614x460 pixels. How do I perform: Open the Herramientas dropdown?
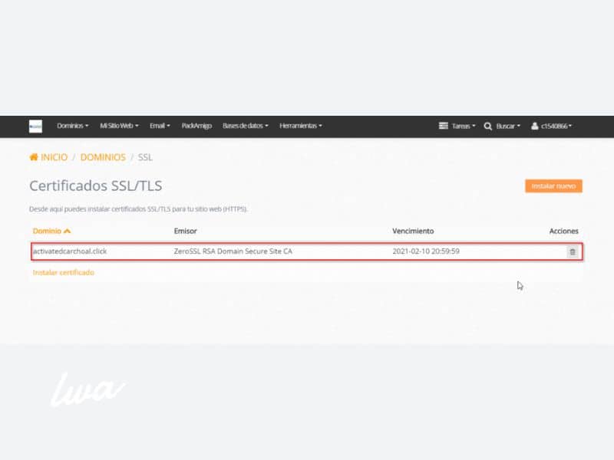(x=300, y=126)
